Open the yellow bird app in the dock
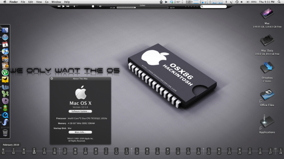The height and width of the screenshot is (159, 284). coord(5,79)
